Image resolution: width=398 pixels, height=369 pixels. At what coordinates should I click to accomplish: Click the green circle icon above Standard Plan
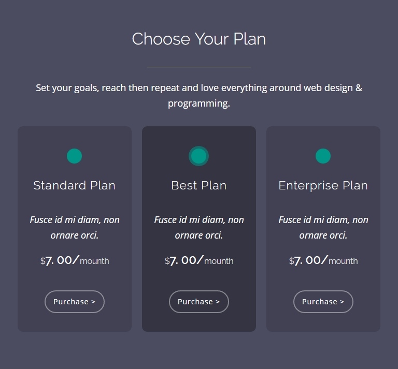coord(74,156)
